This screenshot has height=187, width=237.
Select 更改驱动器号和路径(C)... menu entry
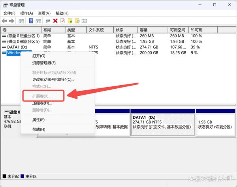[53, 80]
